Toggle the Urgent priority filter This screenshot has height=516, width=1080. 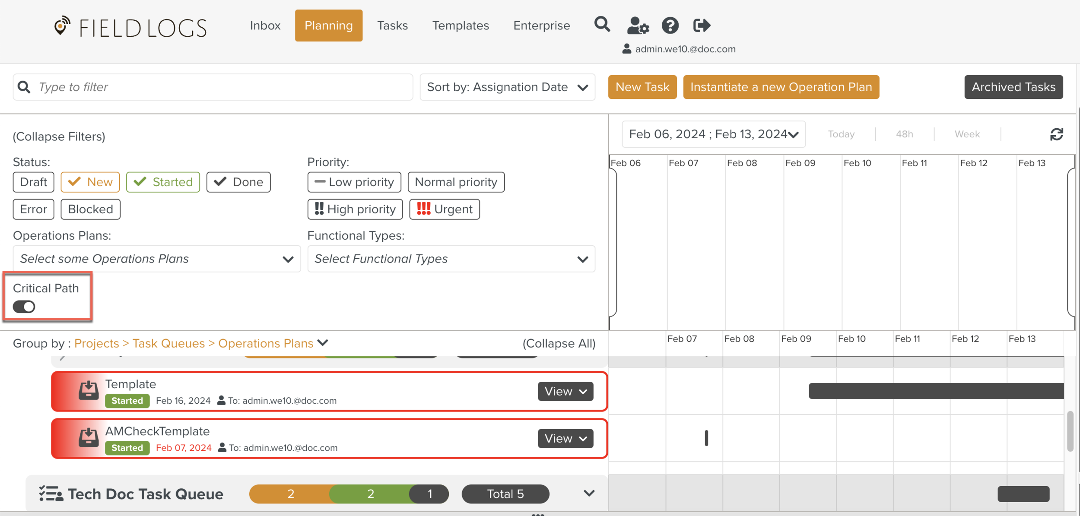point(445,209)
